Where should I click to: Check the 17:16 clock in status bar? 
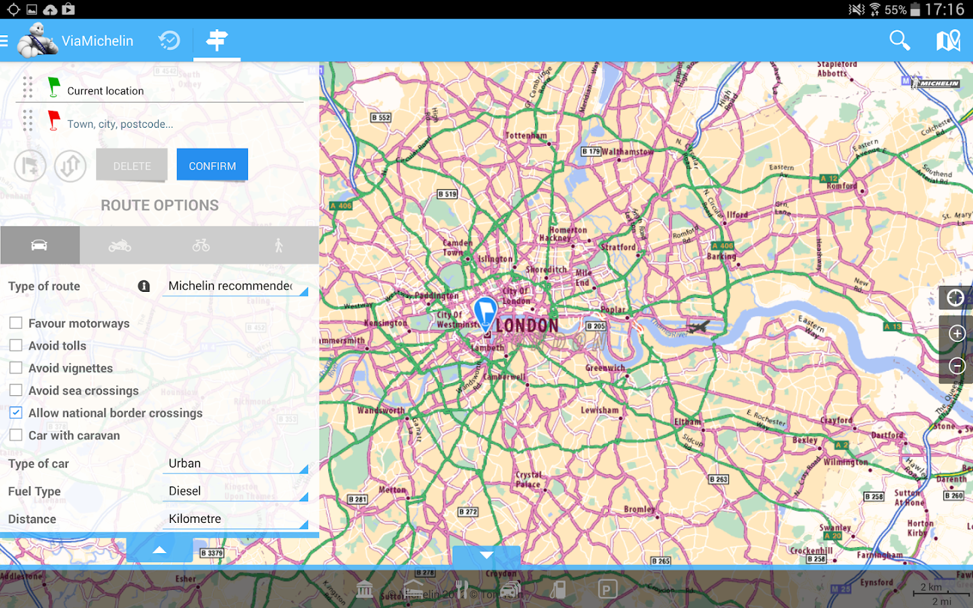tap(945, 9)
